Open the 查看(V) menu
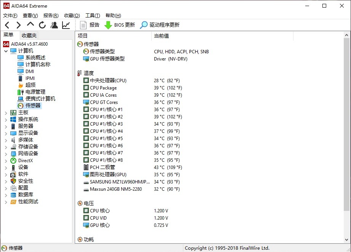 [x=30, y=16]
